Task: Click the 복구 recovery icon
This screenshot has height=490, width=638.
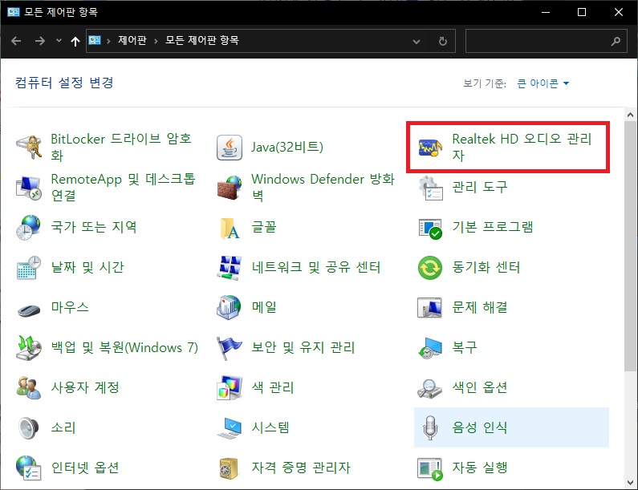Action: 430,348
